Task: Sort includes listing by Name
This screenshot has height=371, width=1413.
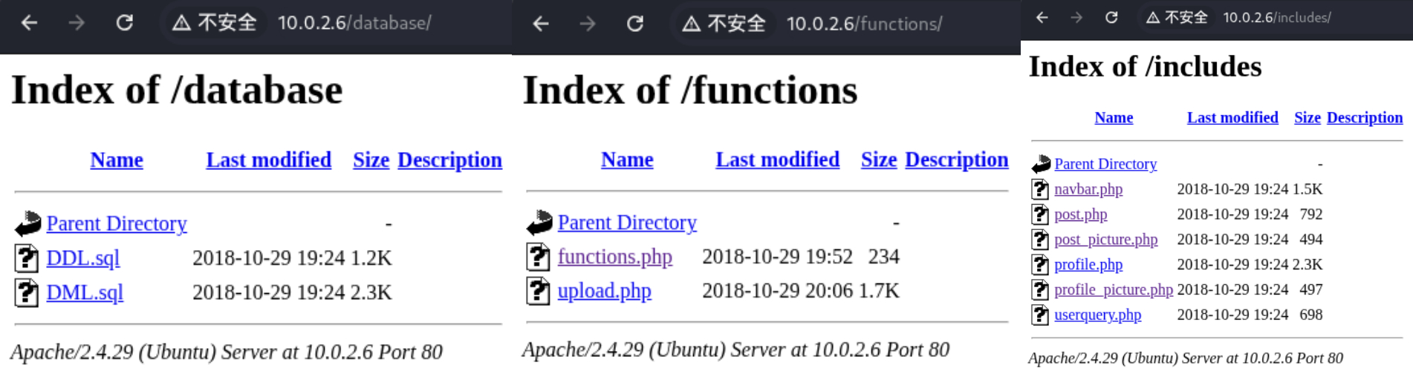Action: (x=1114, y=117)
